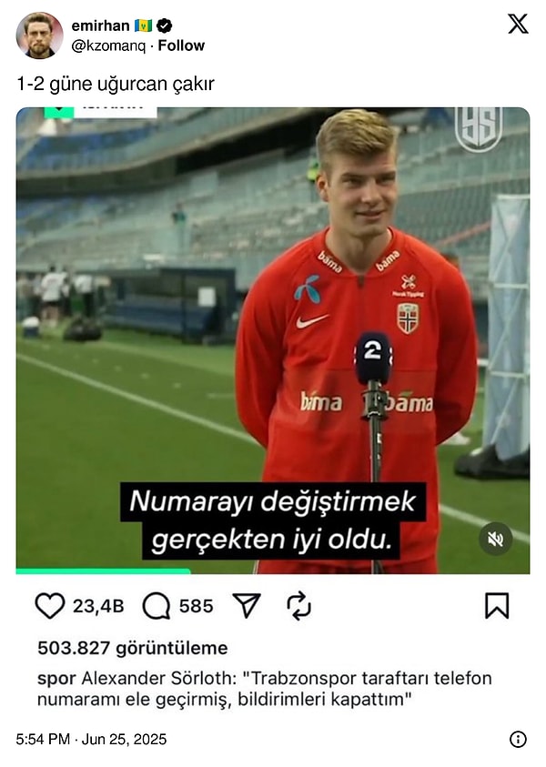Follow the @kzomanq account
This screenshot has width=546, height=767.
point(181,45)
